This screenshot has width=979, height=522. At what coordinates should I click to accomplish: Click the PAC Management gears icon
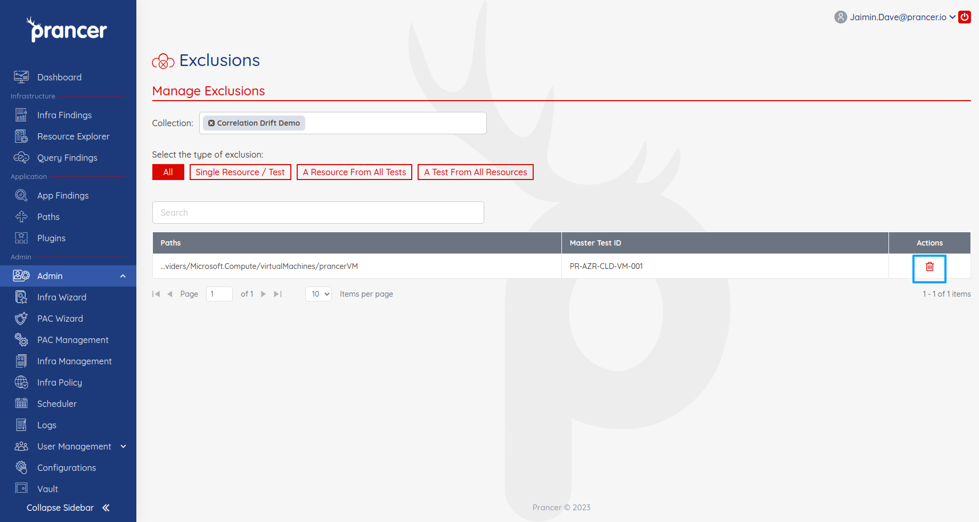pyautogui.click(x=21, y=340)
